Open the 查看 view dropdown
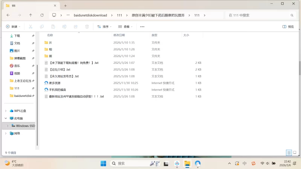Viewport: 301px width, 169px height. (x=126, y=27)
